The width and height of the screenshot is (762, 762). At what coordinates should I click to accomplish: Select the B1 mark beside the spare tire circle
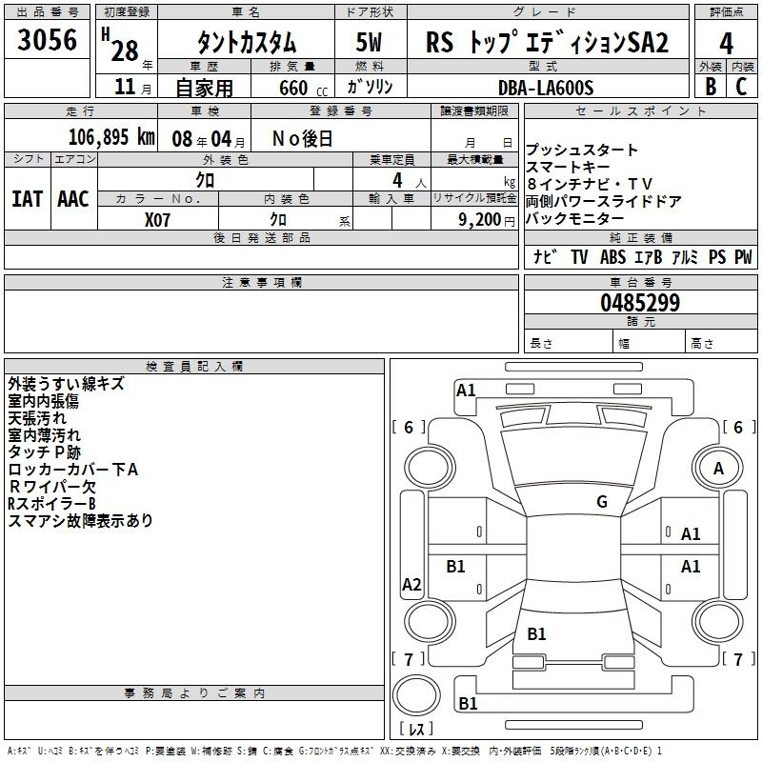(x=468, y=704)
